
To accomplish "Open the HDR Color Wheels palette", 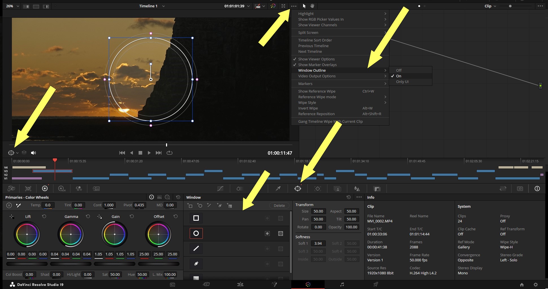I will [62, 189].
